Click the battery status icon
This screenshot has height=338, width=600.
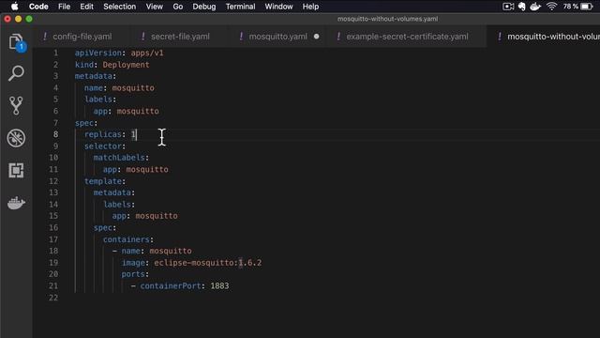(x=587, y=7)
